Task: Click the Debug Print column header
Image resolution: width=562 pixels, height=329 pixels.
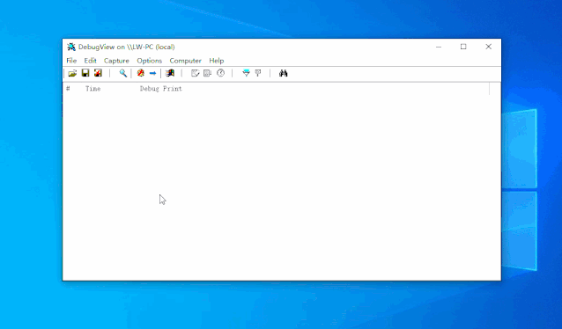Action: coord(161,89)
